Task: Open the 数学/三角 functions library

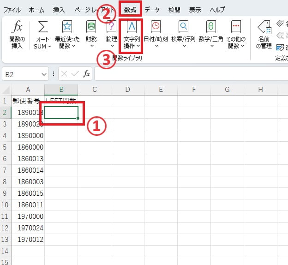Action: [x=211, y=35]
